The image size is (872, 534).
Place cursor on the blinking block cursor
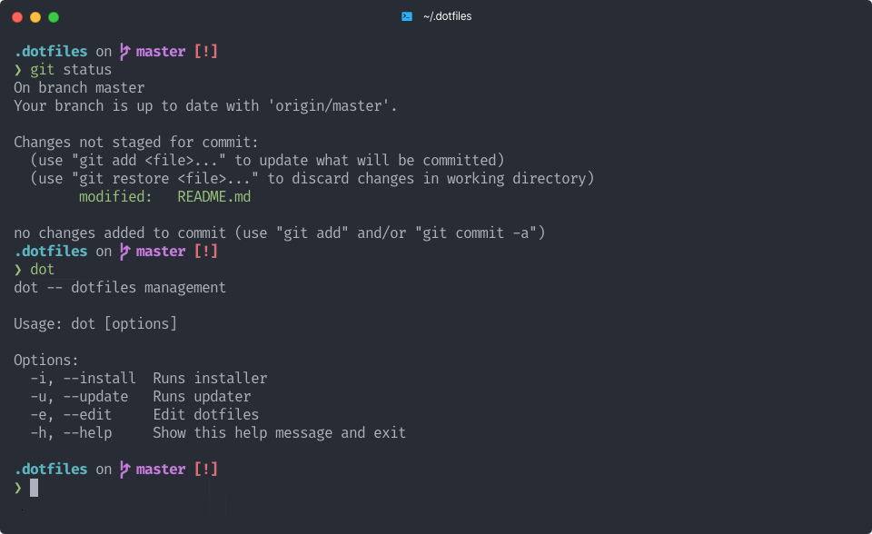point(35,488)
